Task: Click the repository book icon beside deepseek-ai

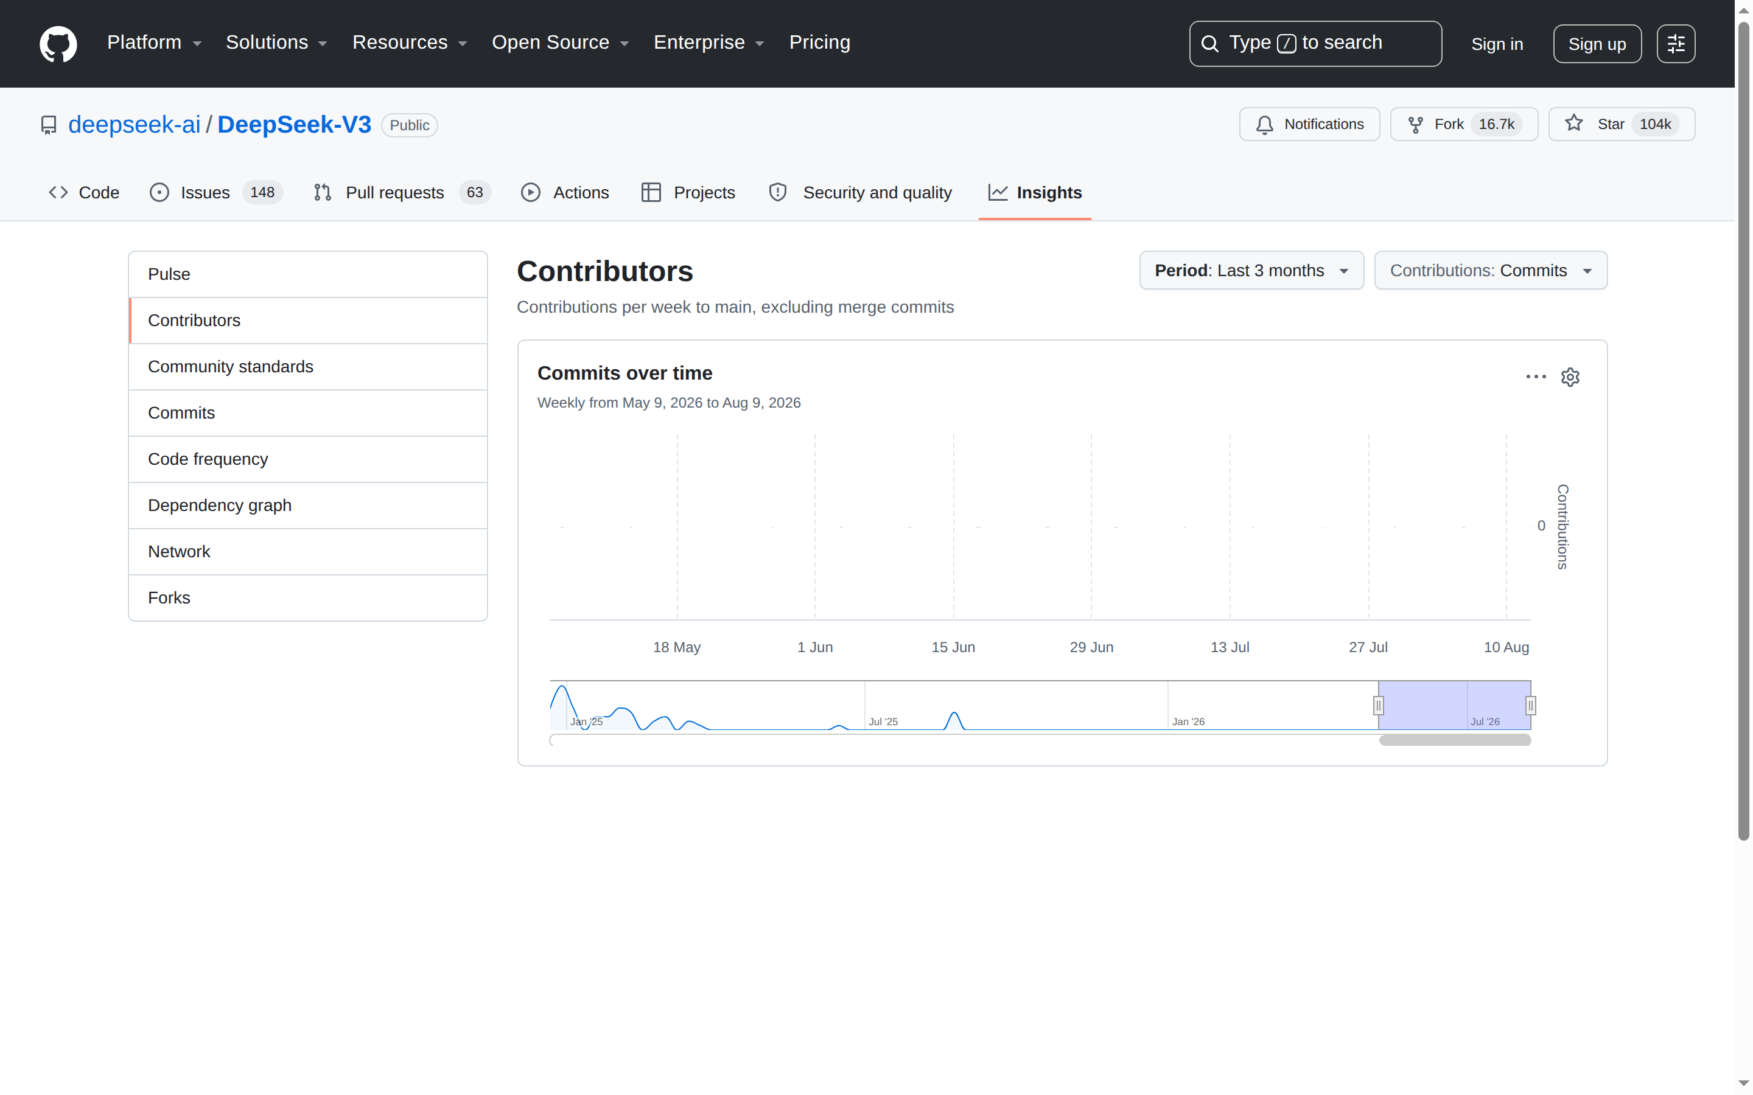Action: [x=49, y=125]
